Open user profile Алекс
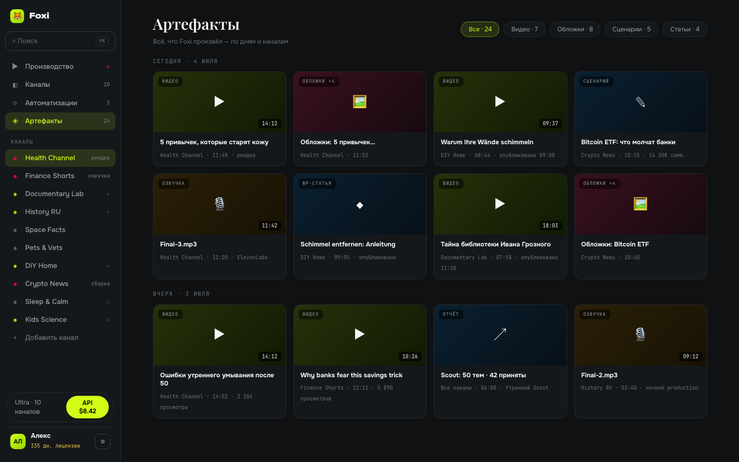Viewport: 739px width, 462px height. [41, 436]
